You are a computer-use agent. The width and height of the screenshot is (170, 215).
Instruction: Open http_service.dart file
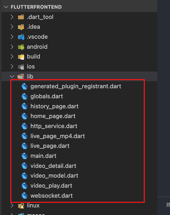pyautogui.click(x=54, y=126)
